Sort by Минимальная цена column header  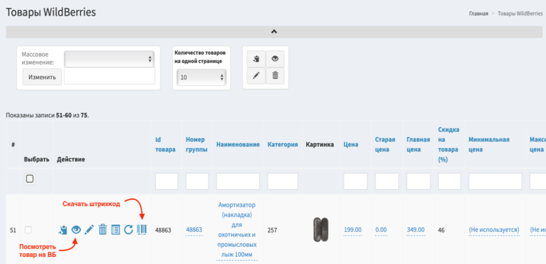(x=489, y=144)
